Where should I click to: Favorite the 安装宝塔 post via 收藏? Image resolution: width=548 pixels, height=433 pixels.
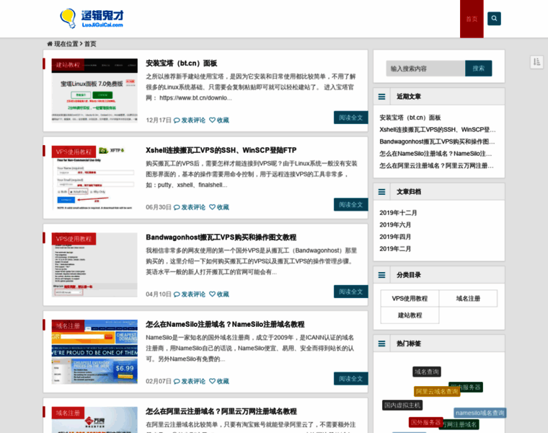pyautogui.click(x=219, y=121)
